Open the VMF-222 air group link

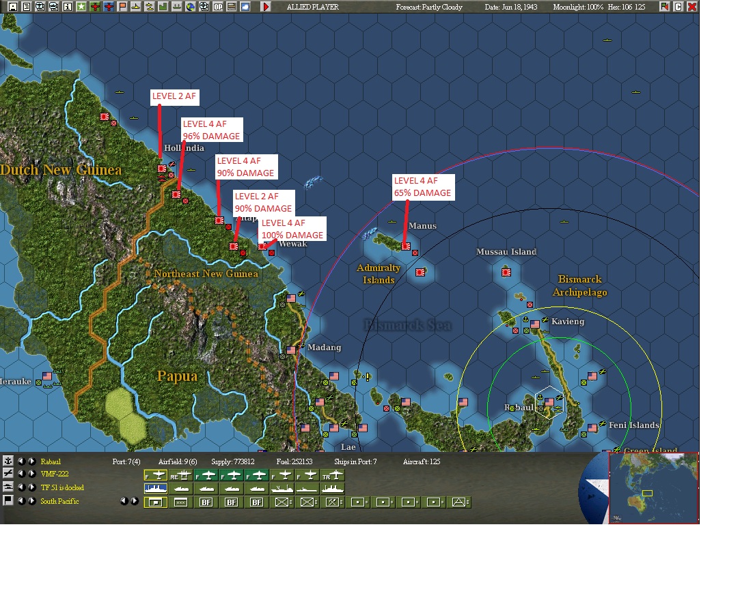(55, 474)
